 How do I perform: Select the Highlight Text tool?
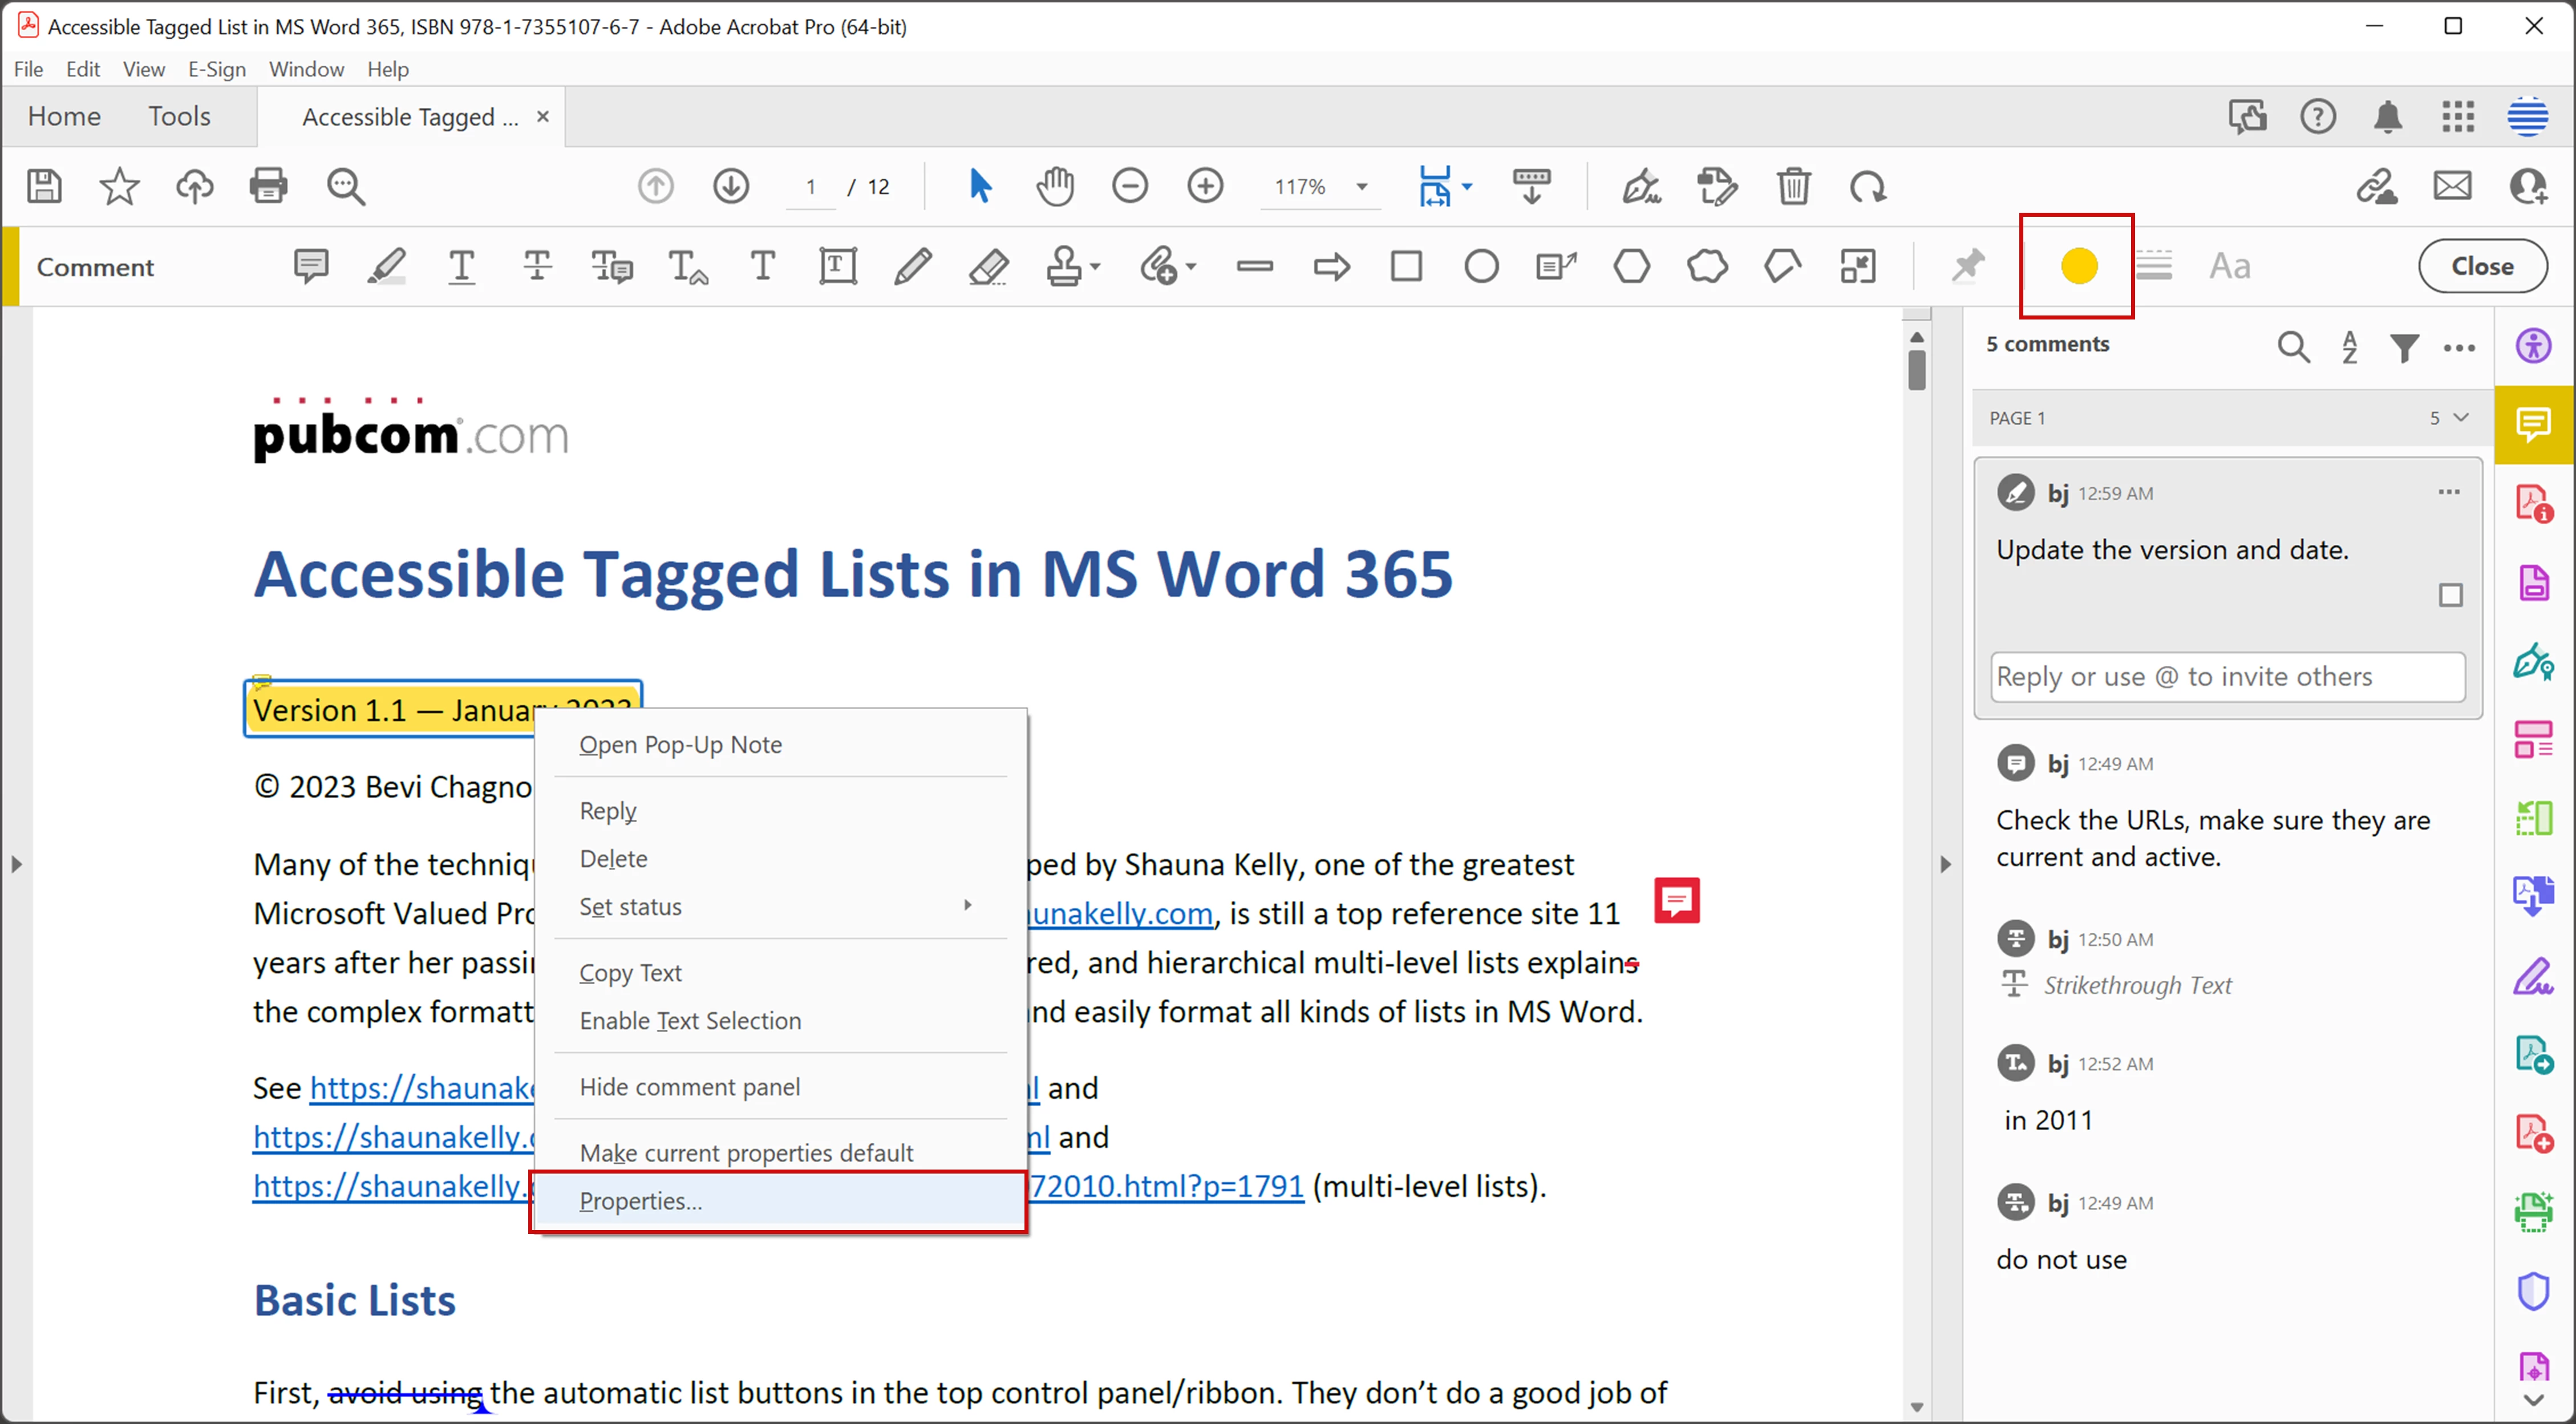[387, 267]
